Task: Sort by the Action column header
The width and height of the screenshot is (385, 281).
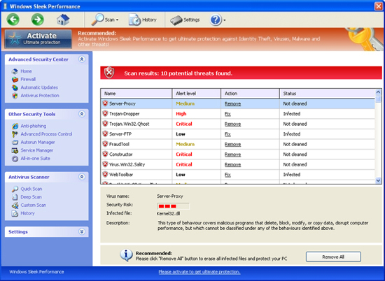Action: (x=250, y=94)
